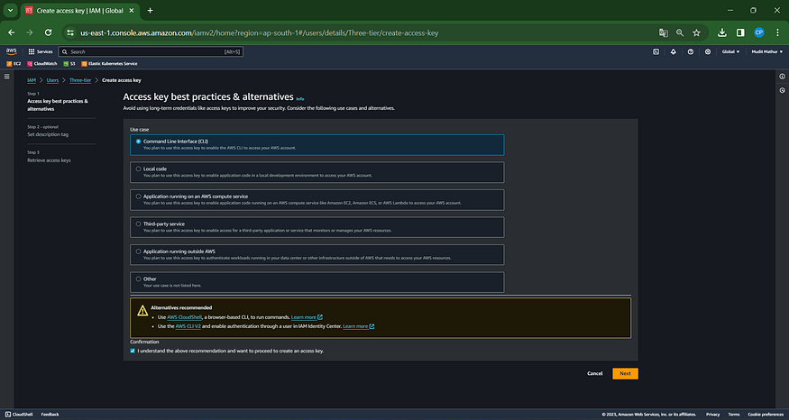
Task: View site information icon in address bar
Action: (x=70, y=32)
